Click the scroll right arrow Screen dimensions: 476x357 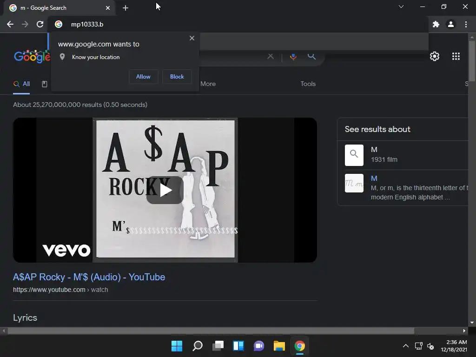(464, 331)
